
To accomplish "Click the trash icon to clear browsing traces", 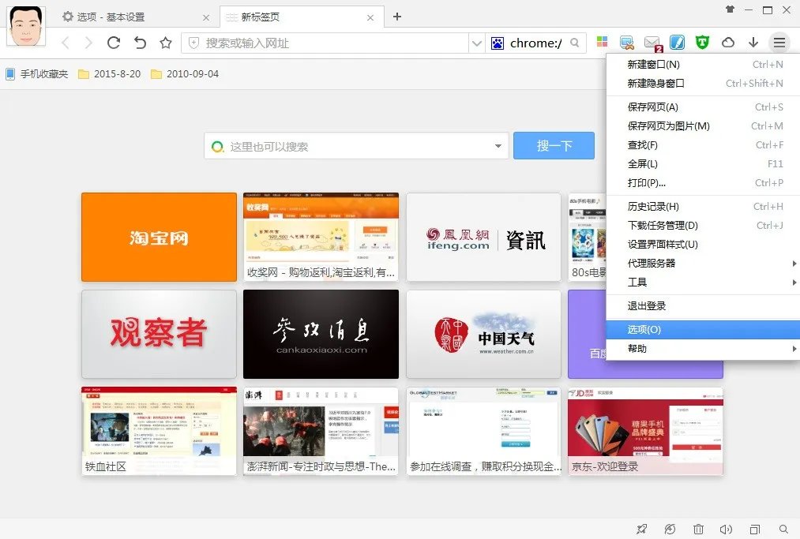I will (699, 529).
